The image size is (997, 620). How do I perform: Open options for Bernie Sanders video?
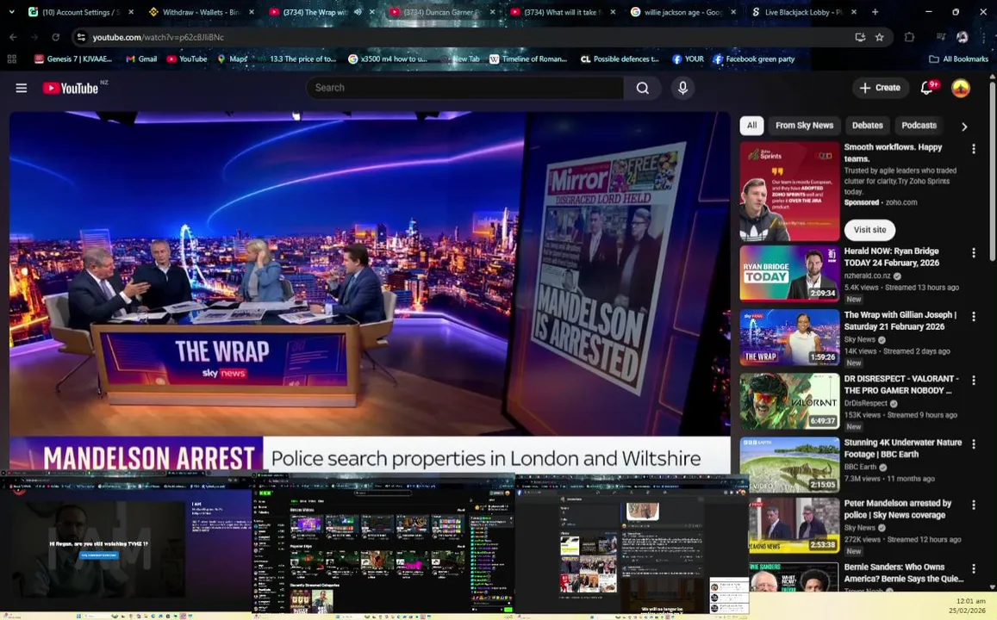point(974,568)
